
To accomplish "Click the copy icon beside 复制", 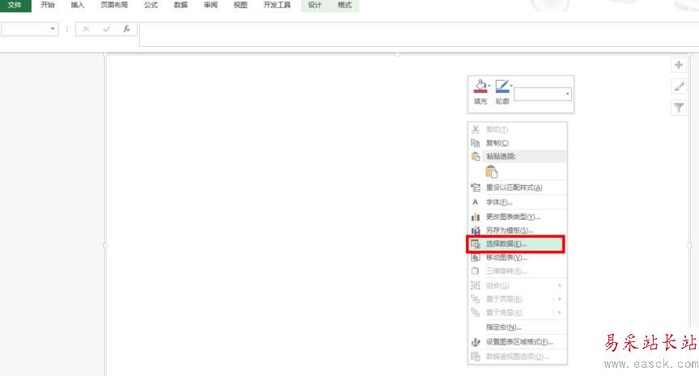I will coord(475,143).
